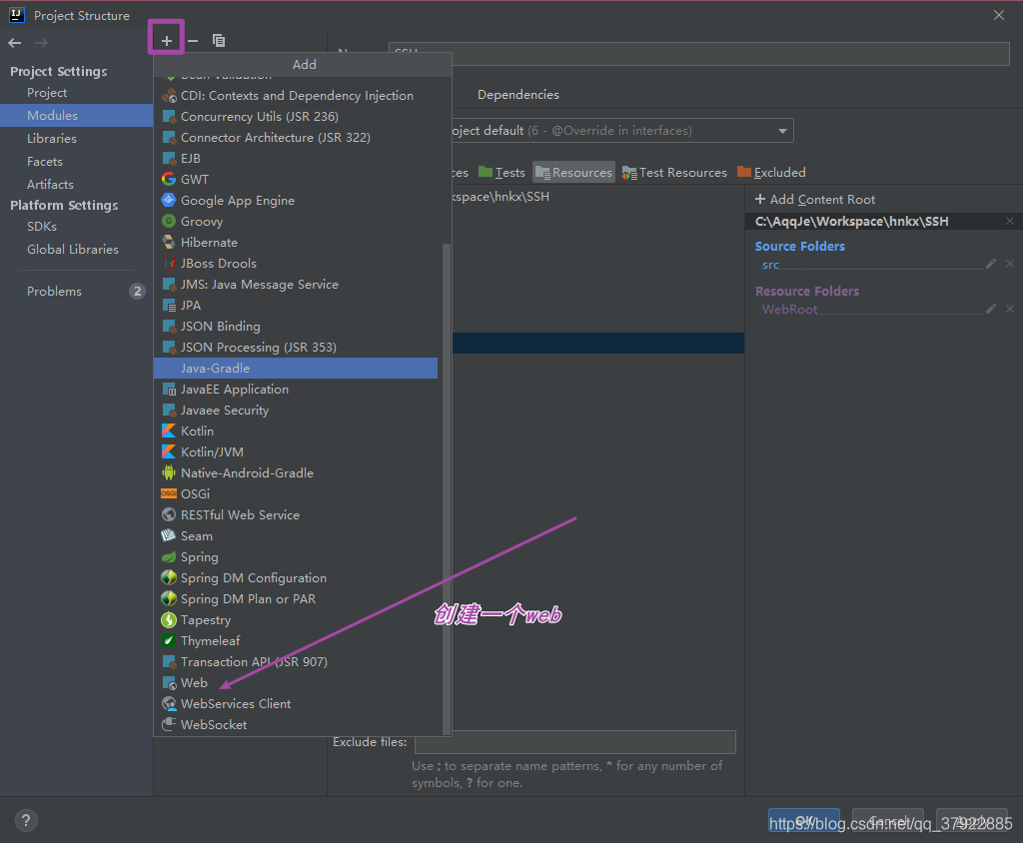The height and width of the screenshot is (843, 1023).
Task: Click the Add (plus) module button
Action: [x=167, y=41]
